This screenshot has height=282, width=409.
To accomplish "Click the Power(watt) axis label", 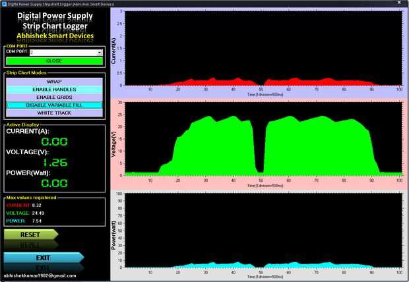I will click(113, 235).
